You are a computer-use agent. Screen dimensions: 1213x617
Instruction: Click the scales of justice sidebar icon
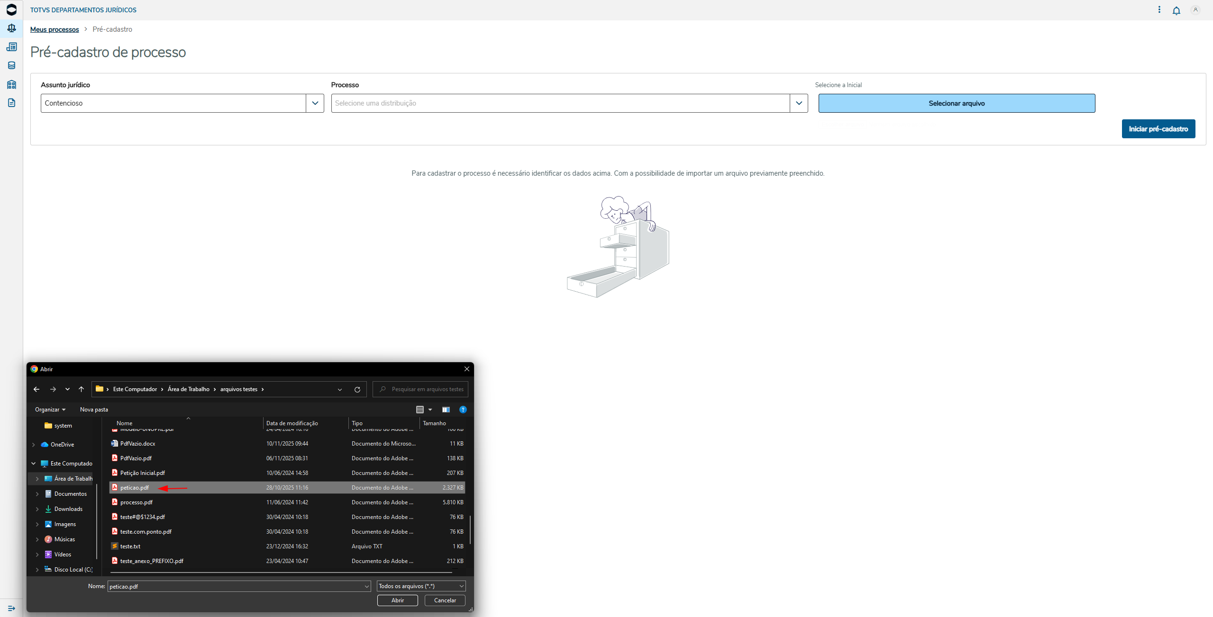[x=11, y=28]
